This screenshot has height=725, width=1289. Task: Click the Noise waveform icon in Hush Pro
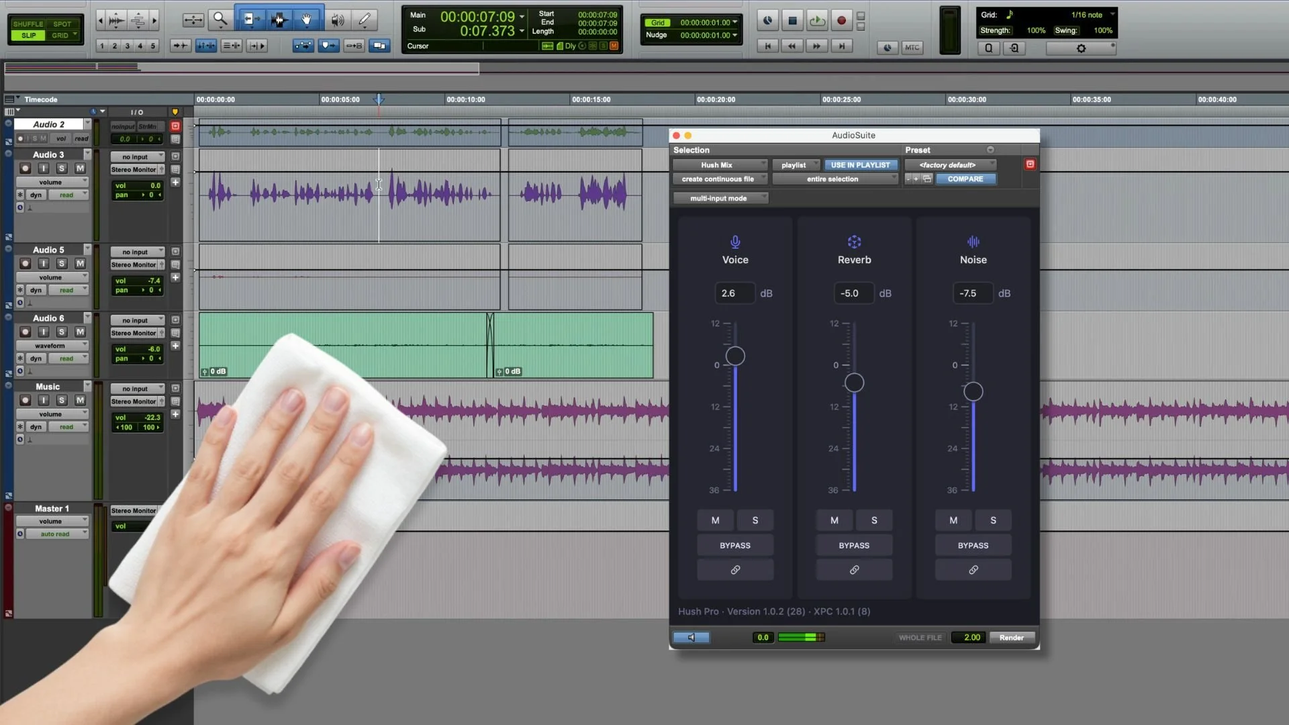point(973,242)
